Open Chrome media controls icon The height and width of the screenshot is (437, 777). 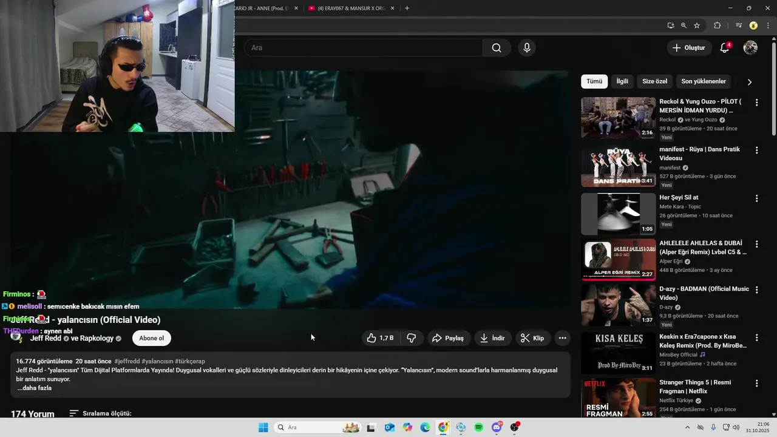point(739,25)
